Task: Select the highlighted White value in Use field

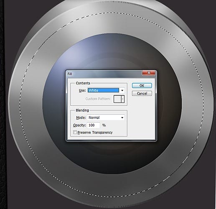Action: click(x=103, y=90)
